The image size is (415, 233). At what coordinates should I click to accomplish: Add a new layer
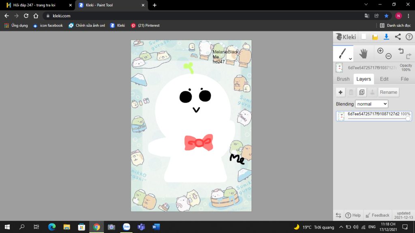click(340, 92)
